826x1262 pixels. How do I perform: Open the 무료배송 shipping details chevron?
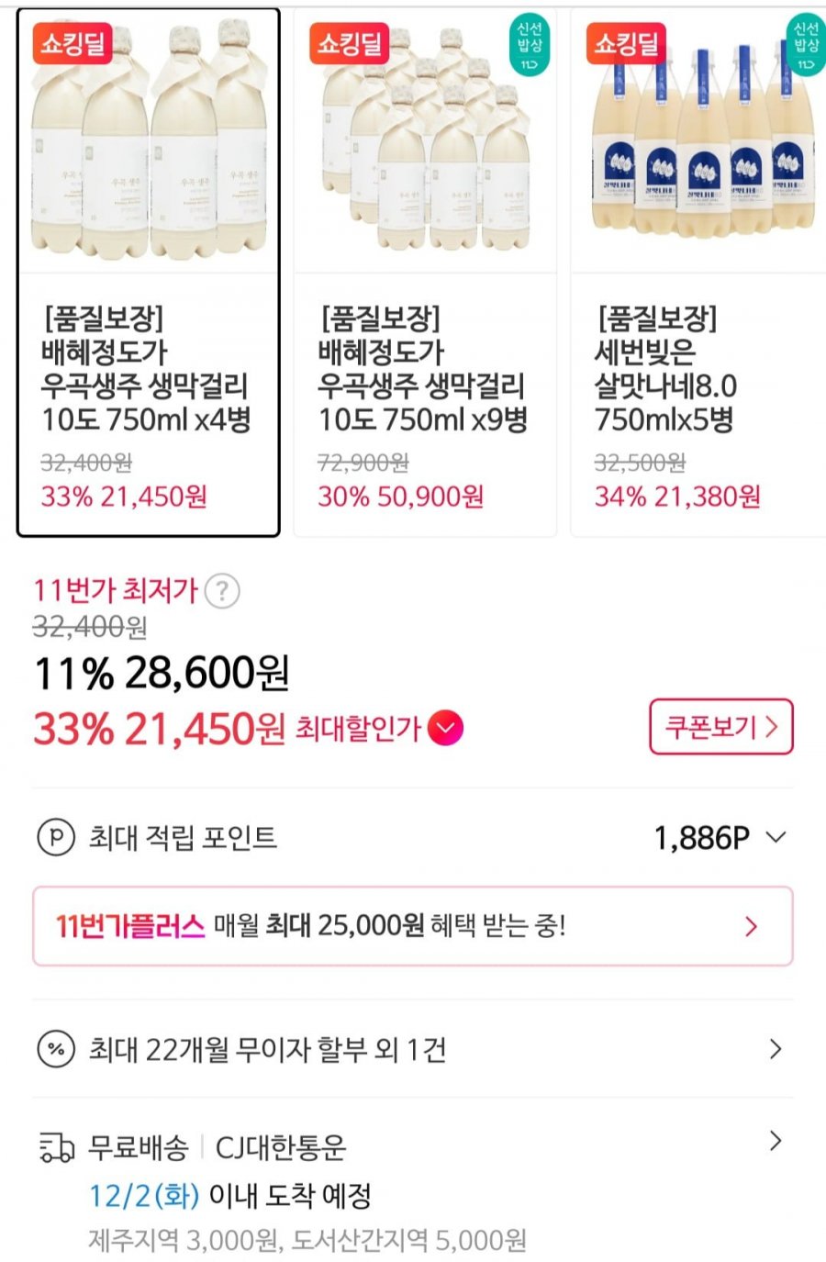coord(776,1141)
